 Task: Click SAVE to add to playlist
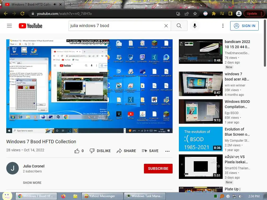click(150, 151)
